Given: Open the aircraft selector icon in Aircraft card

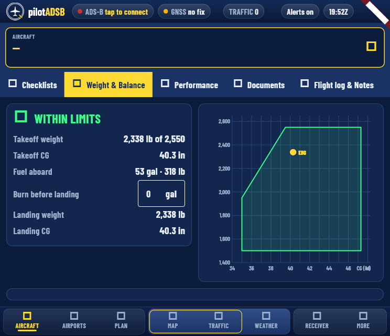Looking at the screenshot, I should point(371,46).
